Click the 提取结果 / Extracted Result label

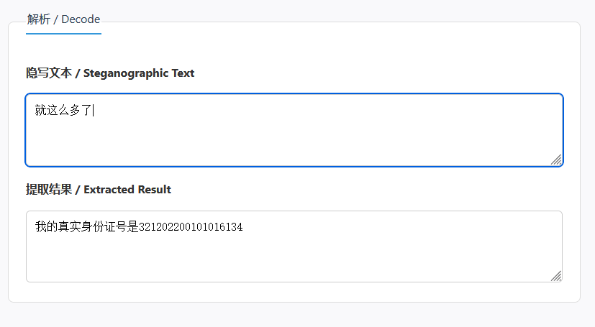pyautogui.click(x=99, y=189)
